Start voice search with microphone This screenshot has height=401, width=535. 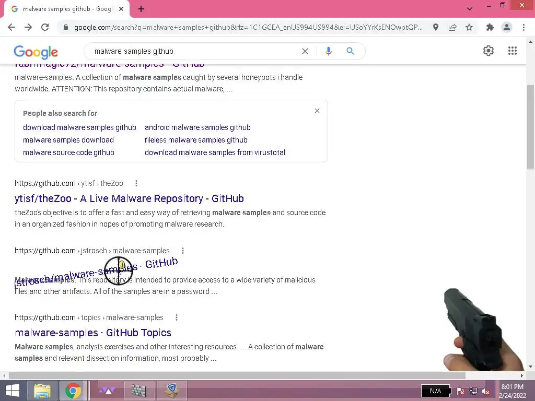[x=328, y=51]
